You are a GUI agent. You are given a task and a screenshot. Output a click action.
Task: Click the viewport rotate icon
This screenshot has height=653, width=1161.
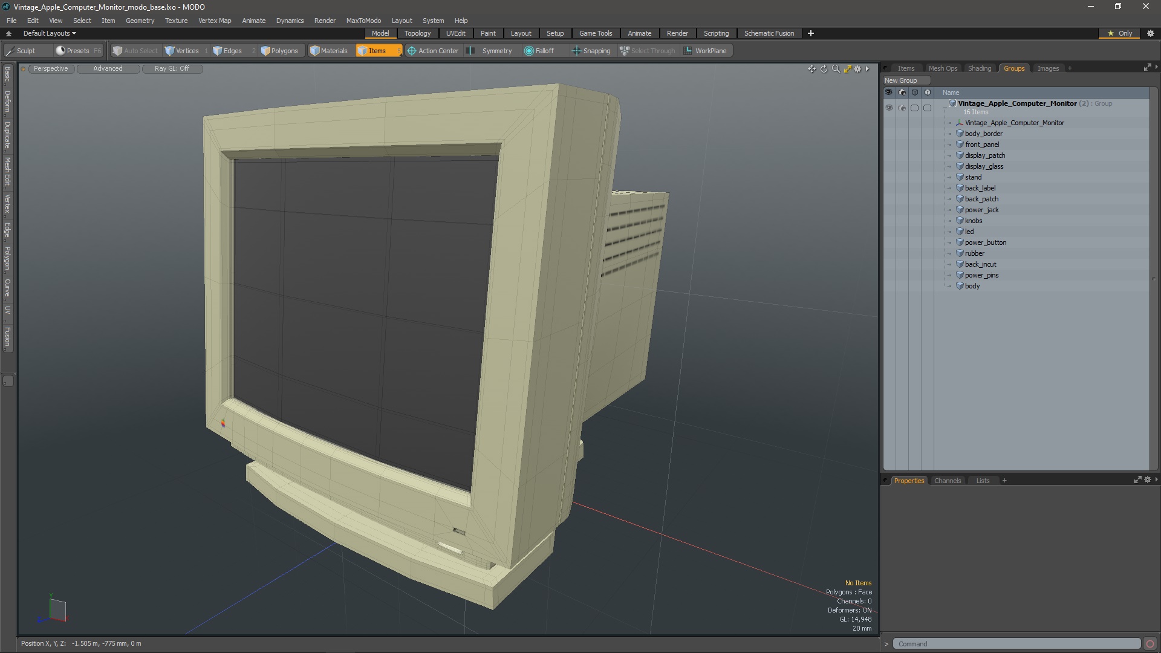tap(824, 69)
